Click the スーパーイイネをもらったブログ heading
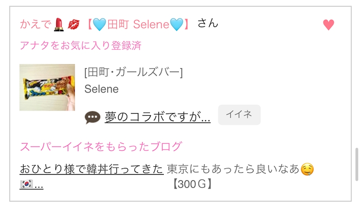Viewport: 361px width, 210px height. (x=101, y=147)
